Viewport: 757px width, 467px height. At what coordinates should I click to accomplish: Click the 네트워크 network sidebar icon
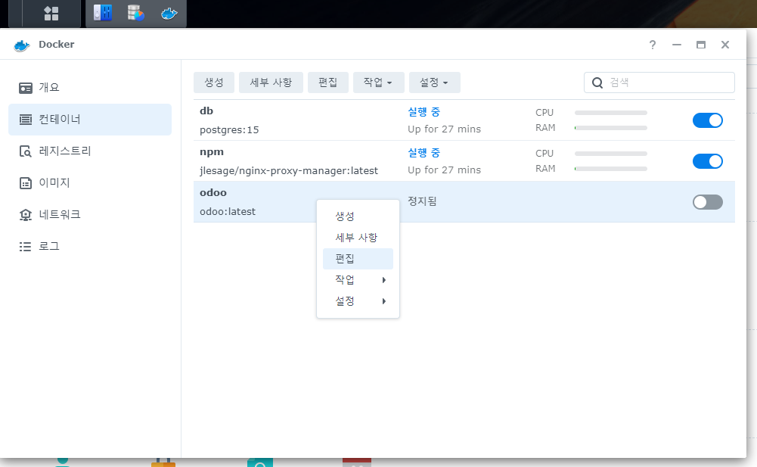click(26, 215)
